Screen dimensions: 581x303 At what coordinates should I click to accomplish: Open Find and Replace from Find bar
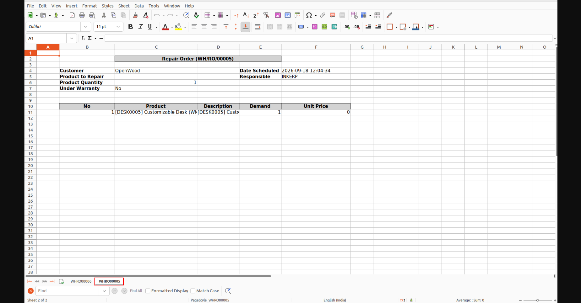coord(228,291)
